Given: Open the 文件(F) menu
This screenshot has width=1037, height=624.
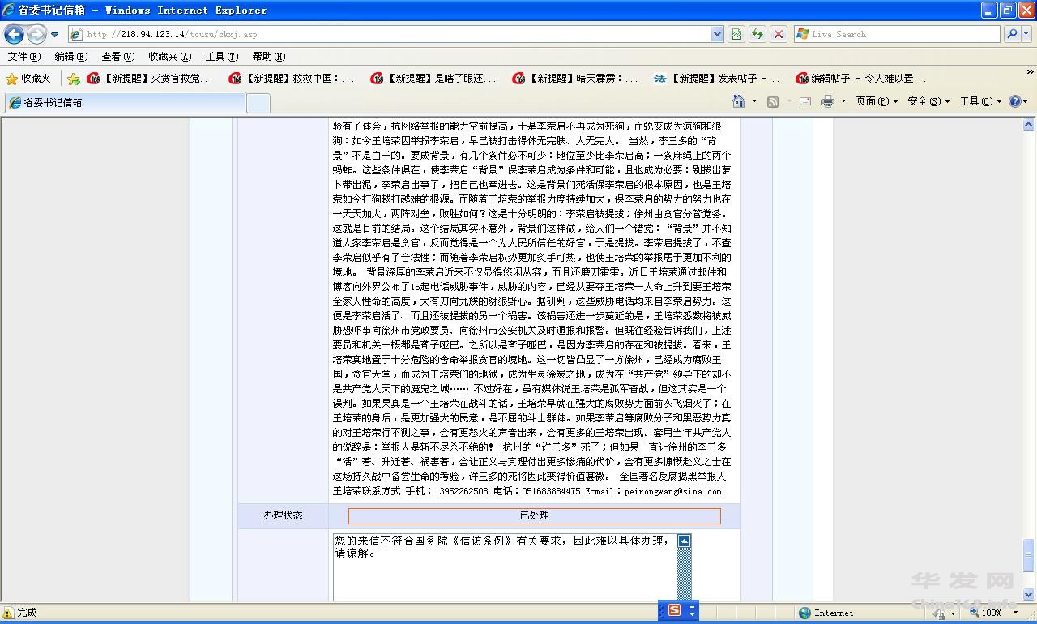Looking at the screenshot, I should point(23,56).
